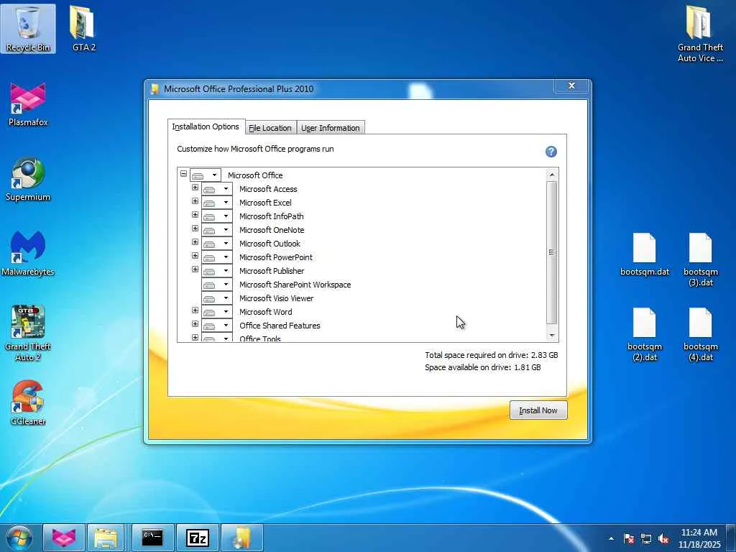This screenshot has width=736, height=552.
Task: Select the bootsqm (2).dat file
Action: [x=645, y=334]
